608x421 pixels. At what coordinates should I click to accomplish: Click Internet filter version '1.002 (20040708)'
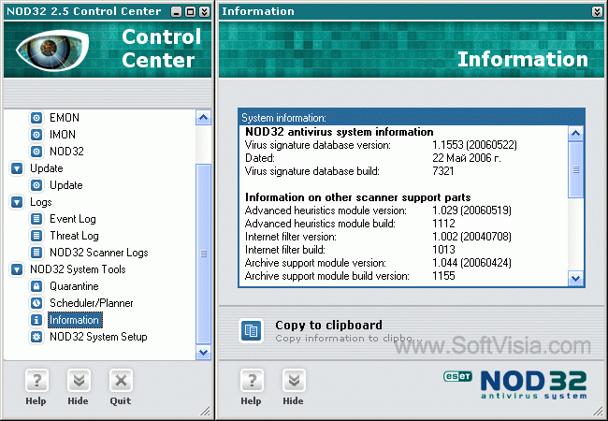tap(471, 237)
